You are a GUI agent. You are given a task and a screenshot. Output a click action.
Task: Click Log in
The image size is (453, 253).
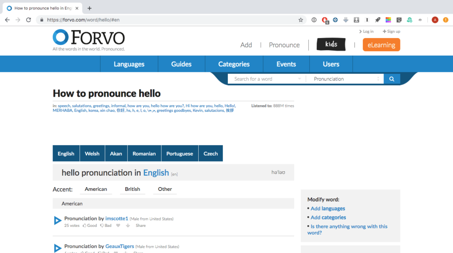point(366,31)
